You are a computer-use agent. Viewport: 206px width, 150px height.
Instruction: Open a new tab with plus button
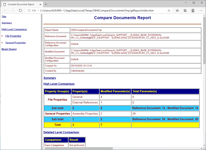click(x=46, y=4)
